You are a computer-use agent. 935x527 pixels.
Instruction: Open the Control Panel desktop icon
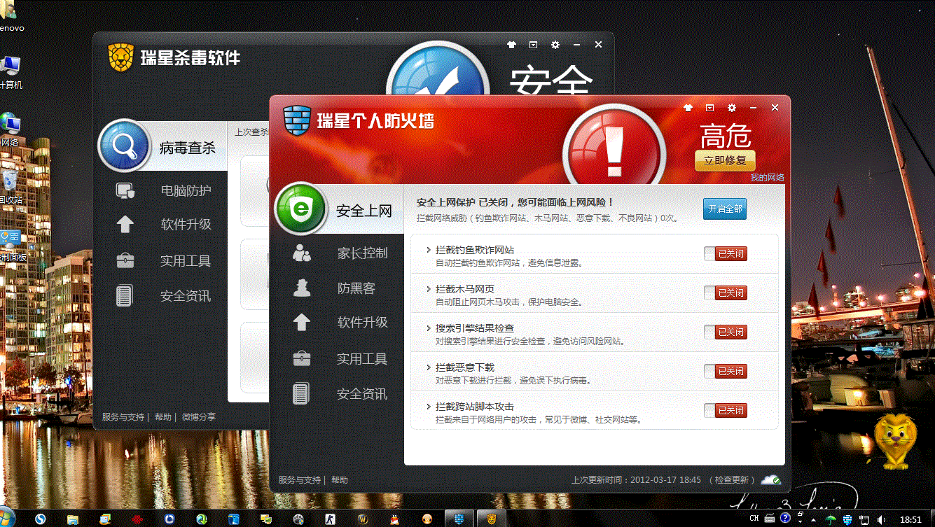tap(13, 244)
